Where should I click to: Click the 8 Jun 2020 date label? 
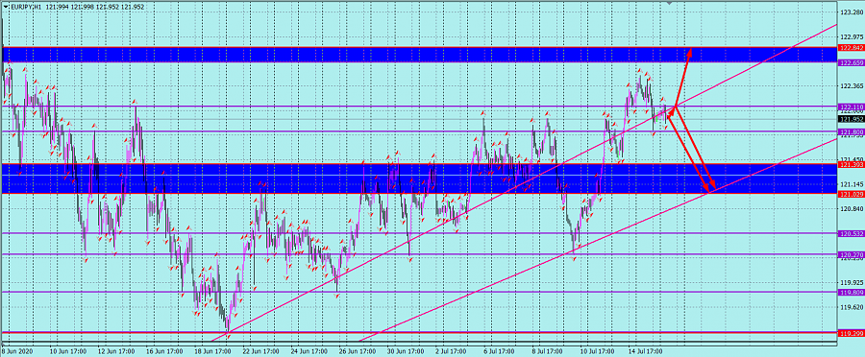(x=16, y=350)
